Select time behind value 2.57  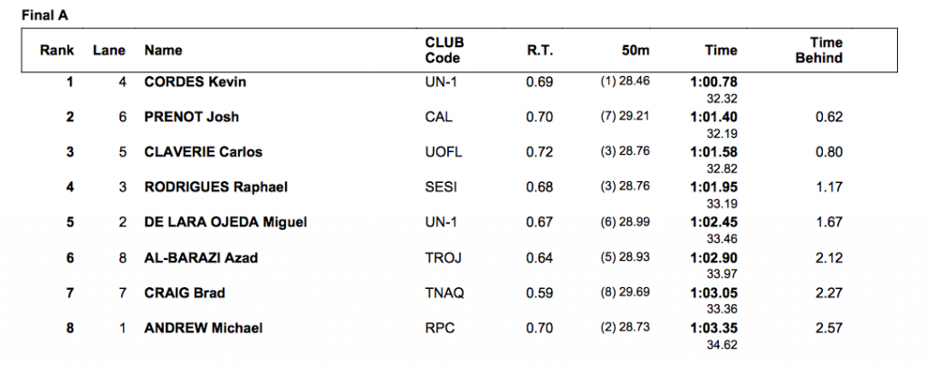pyautogui.click(x=829, y=328)
